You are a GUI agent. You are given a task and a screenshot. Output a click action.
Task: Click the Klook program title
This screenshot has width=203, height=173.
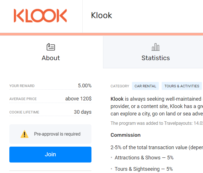101,15
